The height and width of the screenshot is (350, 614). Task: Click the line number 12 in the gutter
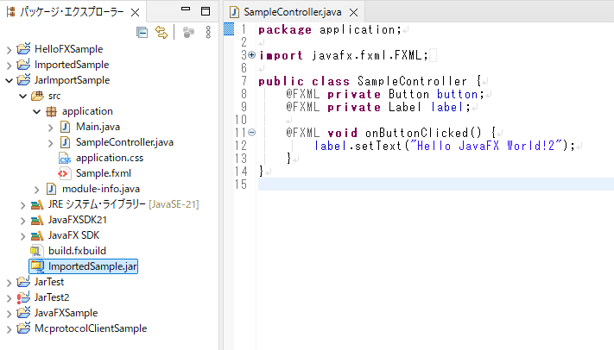[x=241, y=146]
